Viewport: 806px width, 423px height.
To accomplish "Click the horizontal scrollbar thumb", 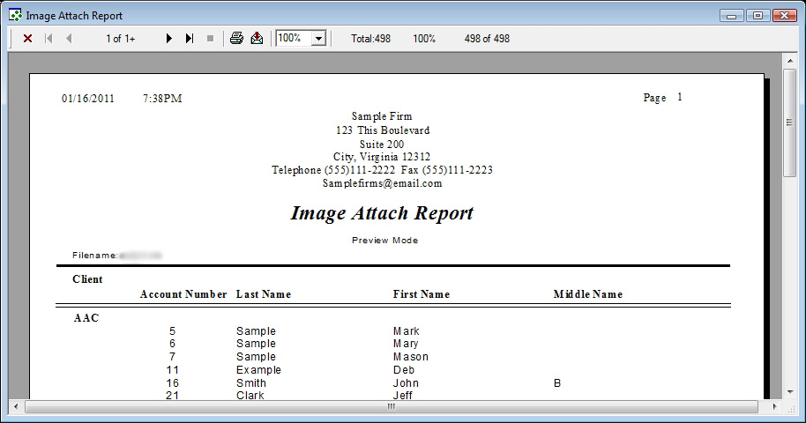I will [x=392, y=408].
